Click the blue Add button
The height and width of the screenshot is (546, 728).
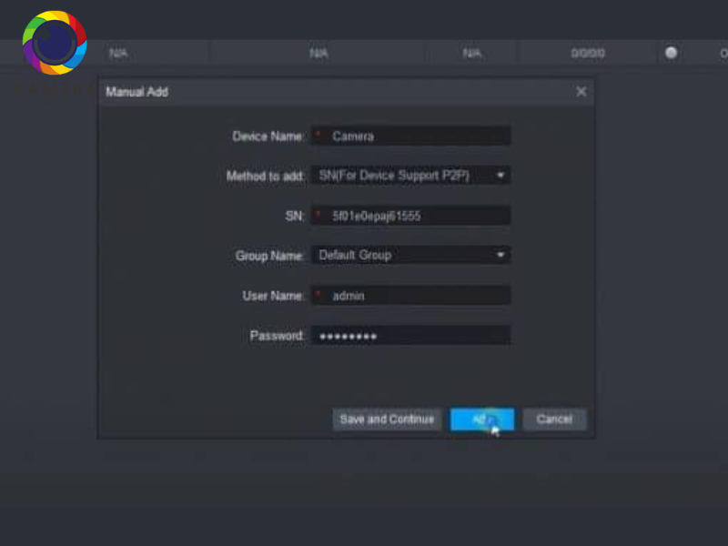coord(481,420)
